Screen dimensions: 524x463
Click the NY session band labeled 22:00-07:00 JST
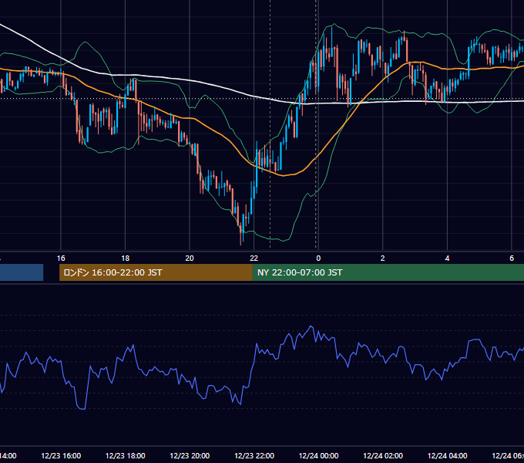(388, 272)
